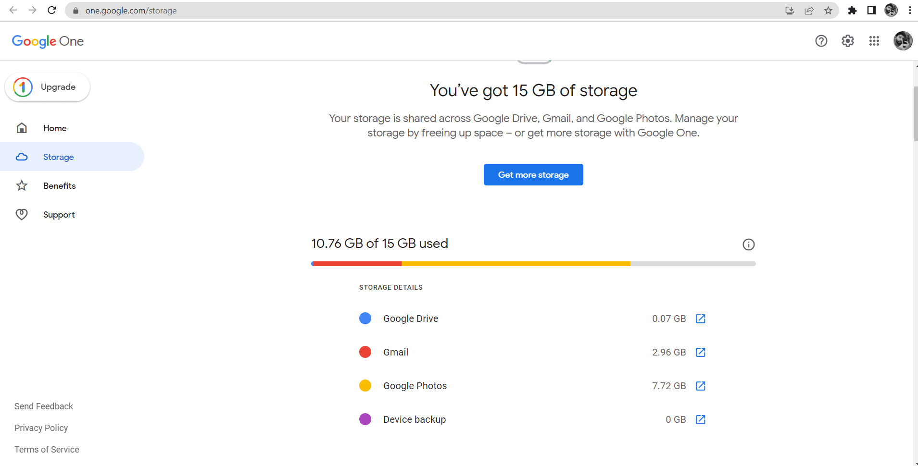Open the Help question mark icon
This screenshot has width=918, height=466.
click(x=821, y=41)
